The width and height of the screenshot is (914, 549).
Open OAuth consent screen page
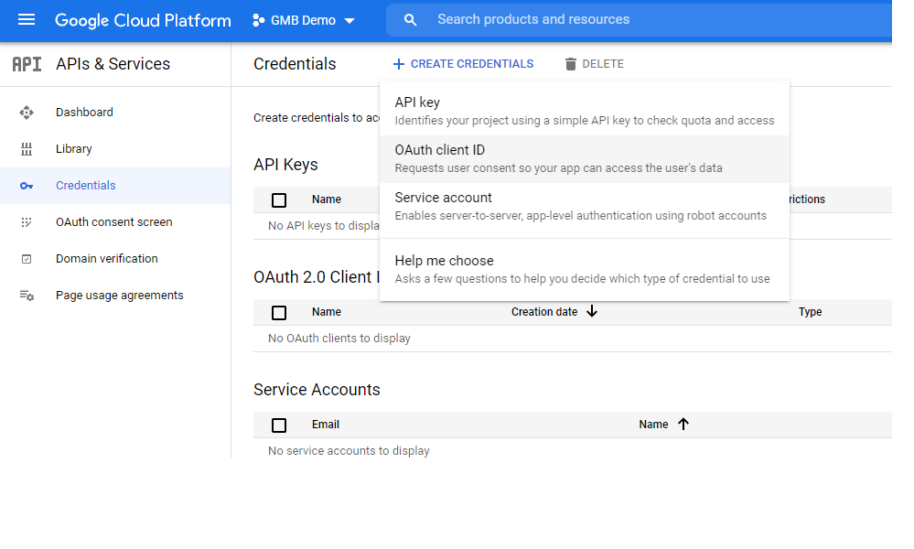[114, 222]
